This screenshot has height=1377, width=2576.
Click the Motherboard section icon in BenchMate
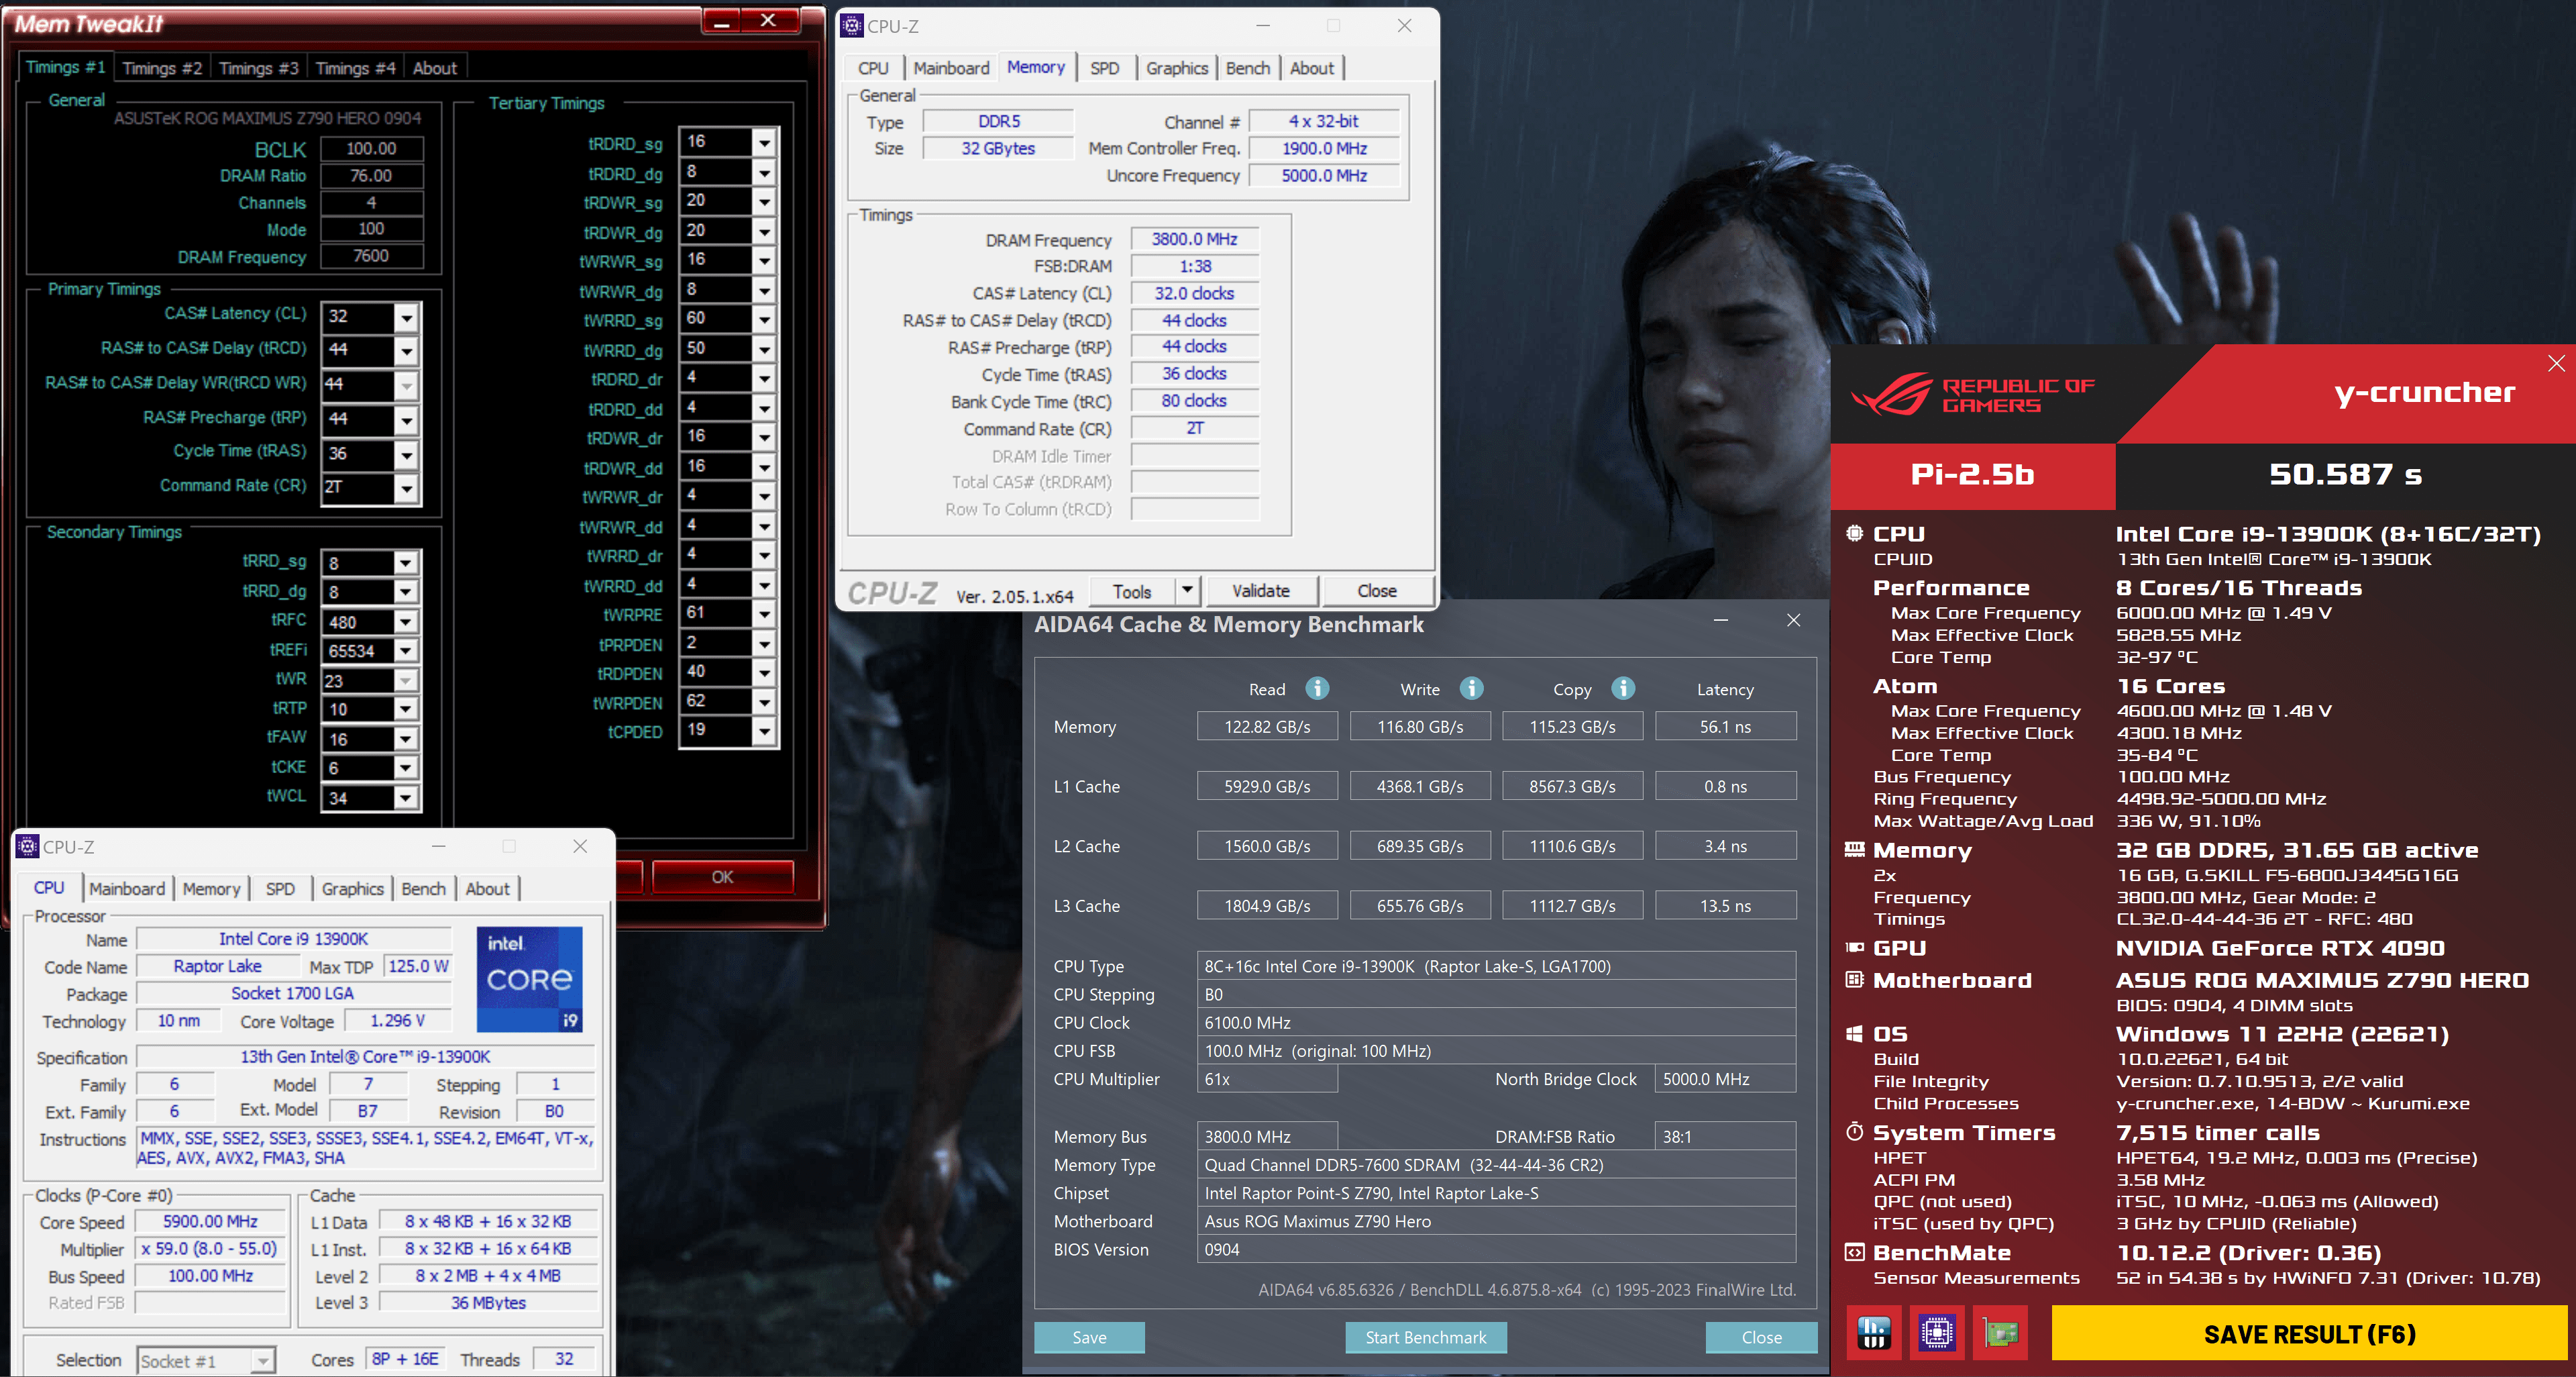pyautogui.click(x=1855, y=979)
